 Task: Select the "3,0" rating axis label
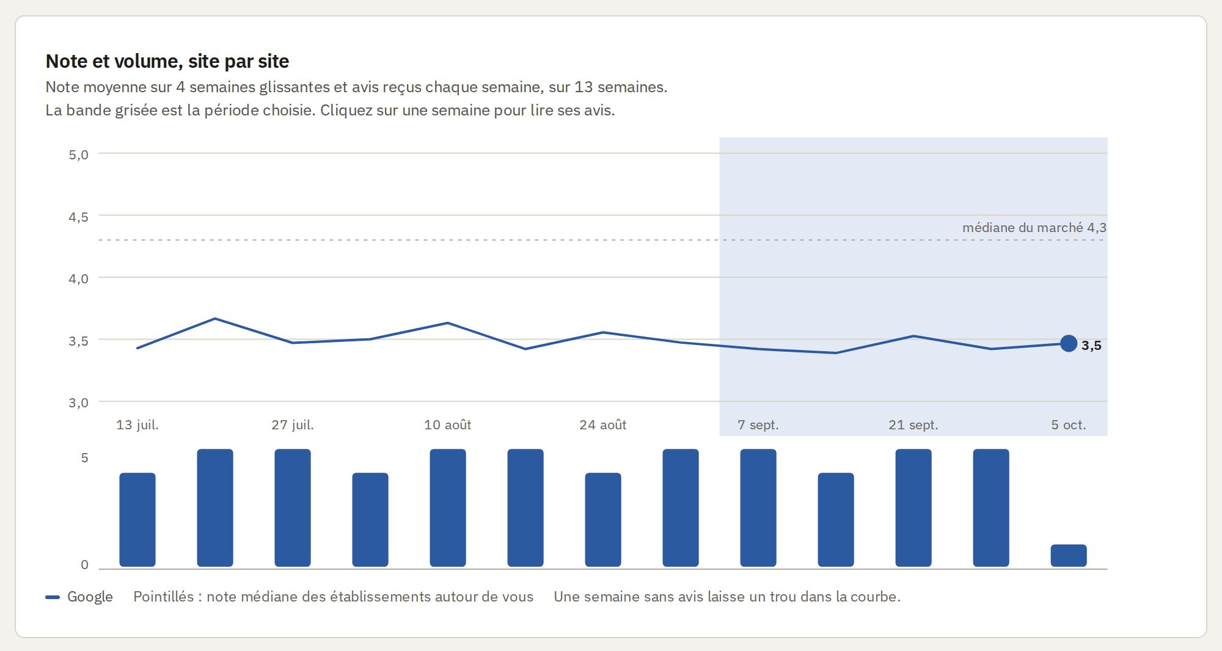[x=78, y=402]
